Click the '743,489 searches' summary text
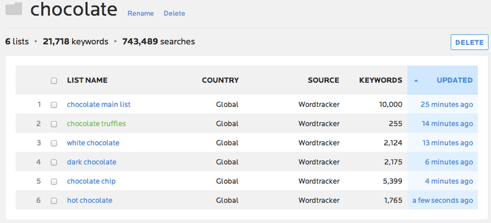The image size is (491, 223). pyautogui.click(x=158, y=41)
